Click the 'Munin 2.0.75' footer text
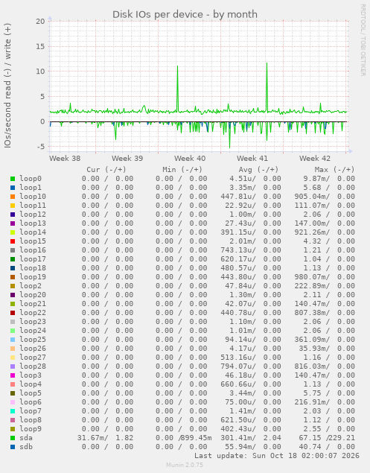Screen dimensions: 370x473 (185, 465)
